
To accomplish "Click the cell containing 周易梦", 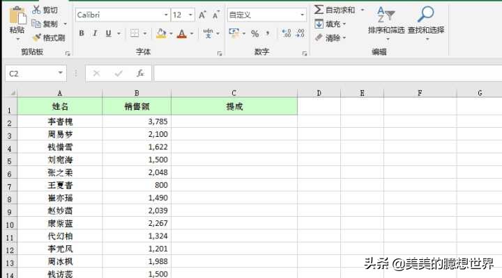I will click(60, 134).
